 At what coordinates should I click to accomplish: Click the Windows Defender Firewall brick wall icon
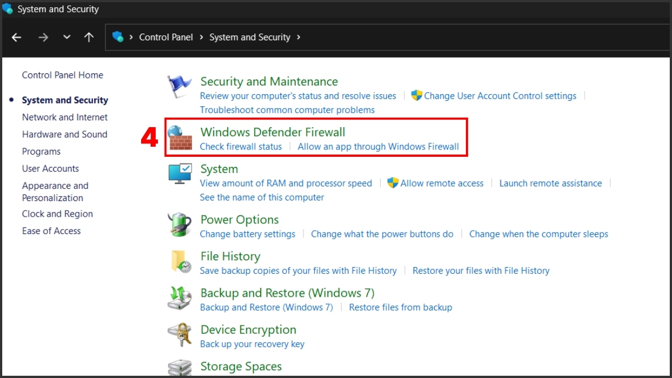(x=180, y=138)
